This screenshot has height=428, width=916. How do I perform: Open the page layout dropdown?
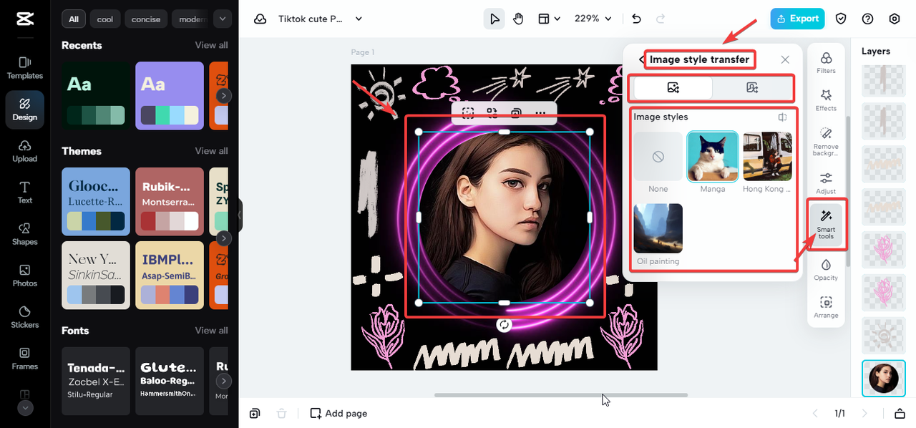(x=549, y=19)
